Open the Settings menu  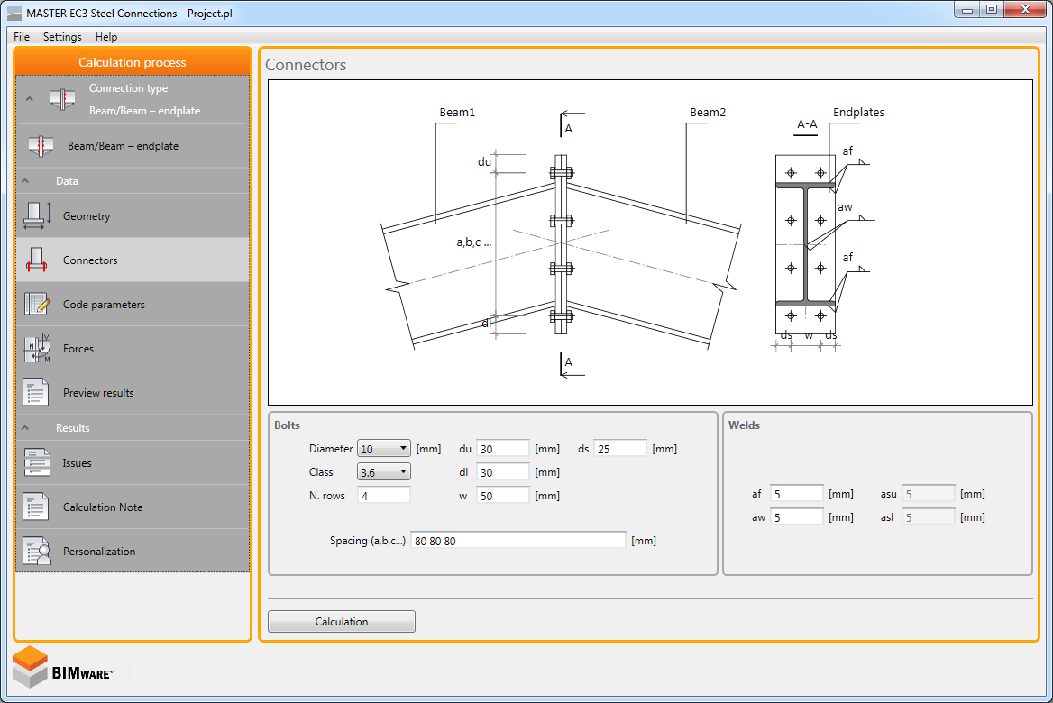(x=62, y=37)
